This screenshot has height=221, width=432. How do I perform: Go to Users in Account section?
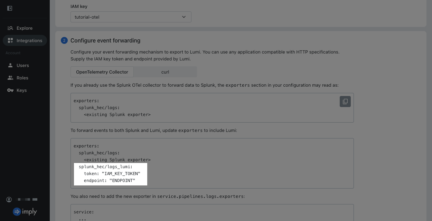pos(25,65)
